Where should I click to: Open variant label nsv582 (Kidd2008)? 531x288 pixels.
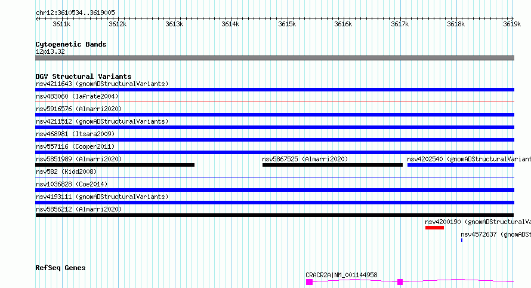click(x=66, y=171)
